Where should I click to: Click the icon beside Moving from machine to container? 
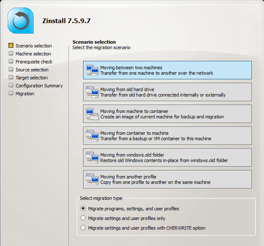tap(92, 114)
